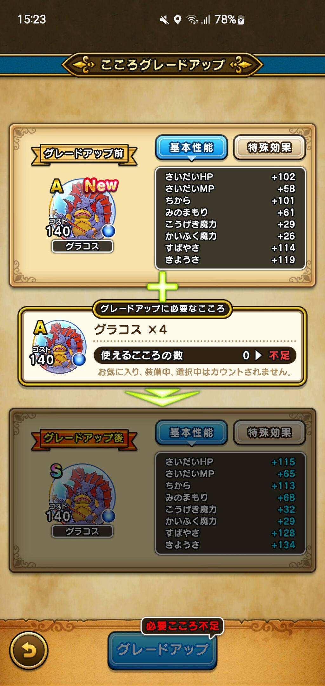Tap the location icon in the status bar
Viewport: 325px width, 686px height.
coord(178,20)
